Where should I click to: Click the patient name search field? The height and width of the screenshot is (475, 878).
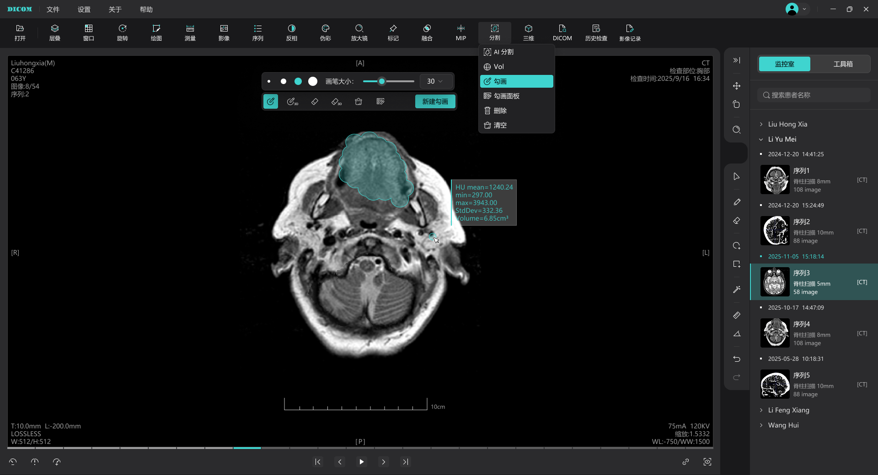point(814,95)
